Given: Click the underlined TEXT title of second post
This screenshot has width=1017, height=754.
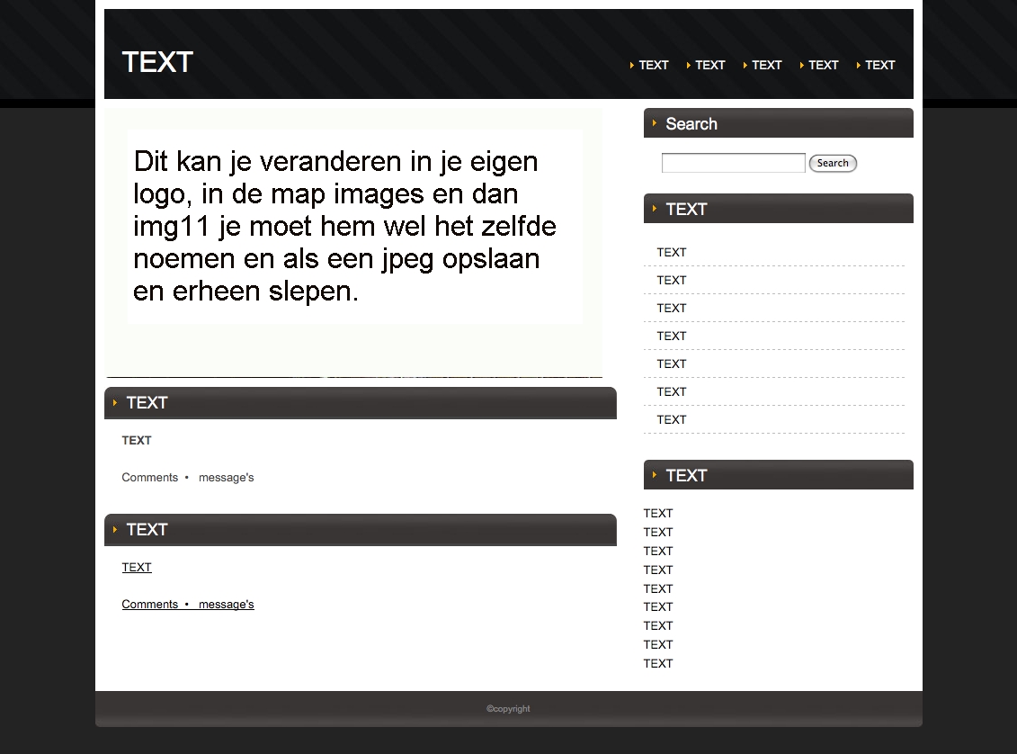Looking at the screenshot, I should tap(136, 567).
